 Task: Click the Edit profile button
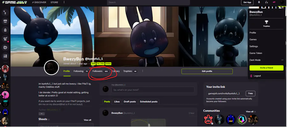[207, 71]
